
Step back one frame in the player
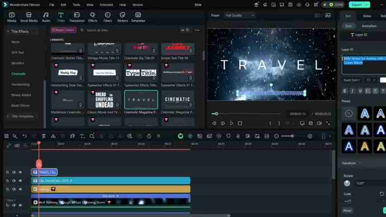(x=214, y=123)
